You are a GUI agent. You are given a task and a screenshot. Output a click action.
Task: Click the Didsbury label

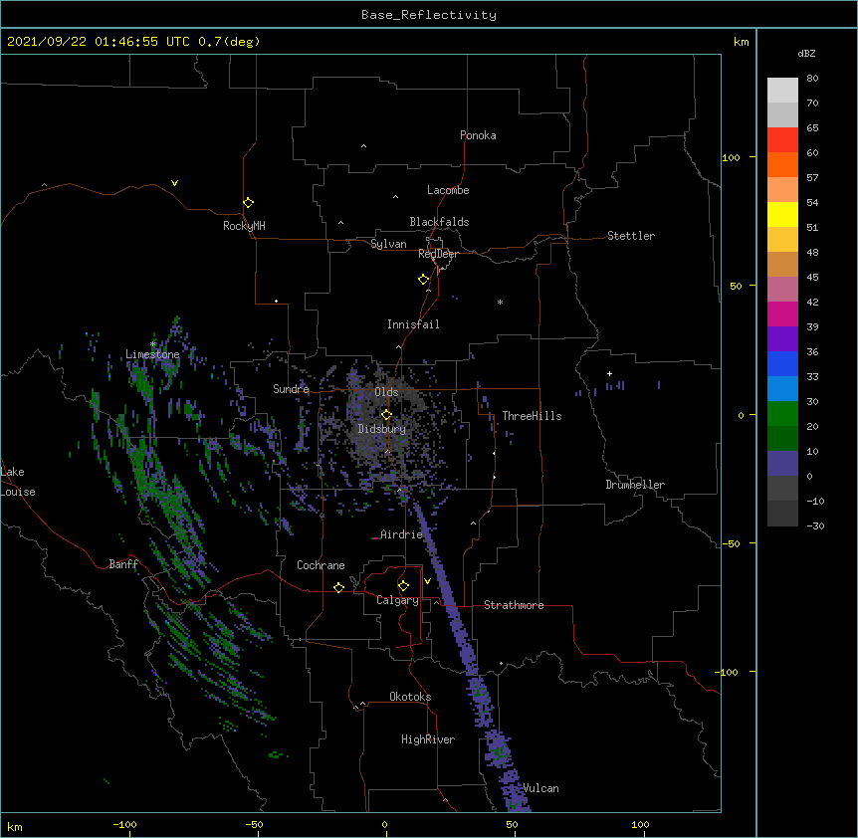click(382, 429)
